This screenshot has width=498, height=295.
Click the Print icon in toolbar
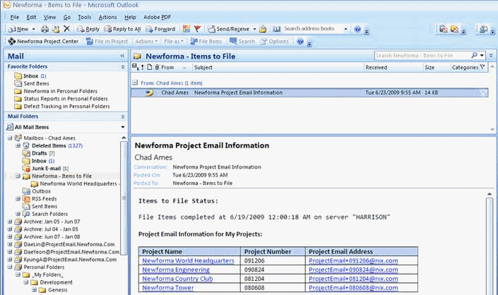pos(45,29)
